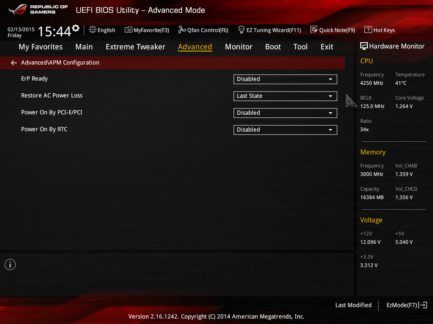
Task: Click the Voltage section heading
Action: pyautogui.click(x=371, y=220)
